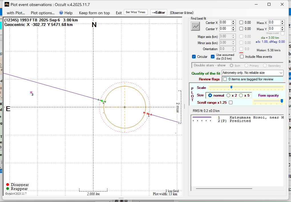Viewport: 291px width, 202px height.
Task: Click the Find best fit graph icon
Action: tap(195, 26)
